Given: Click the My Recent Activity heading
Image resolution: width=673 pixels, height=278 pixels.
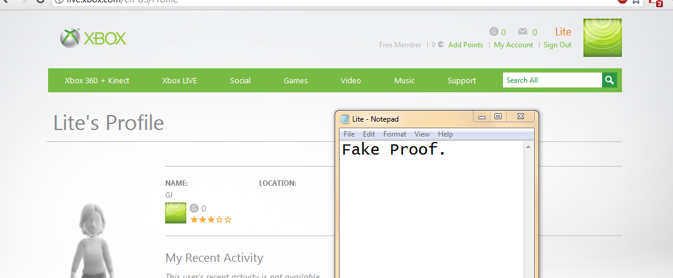Looking at the screenshot, I should coord(214,258).
